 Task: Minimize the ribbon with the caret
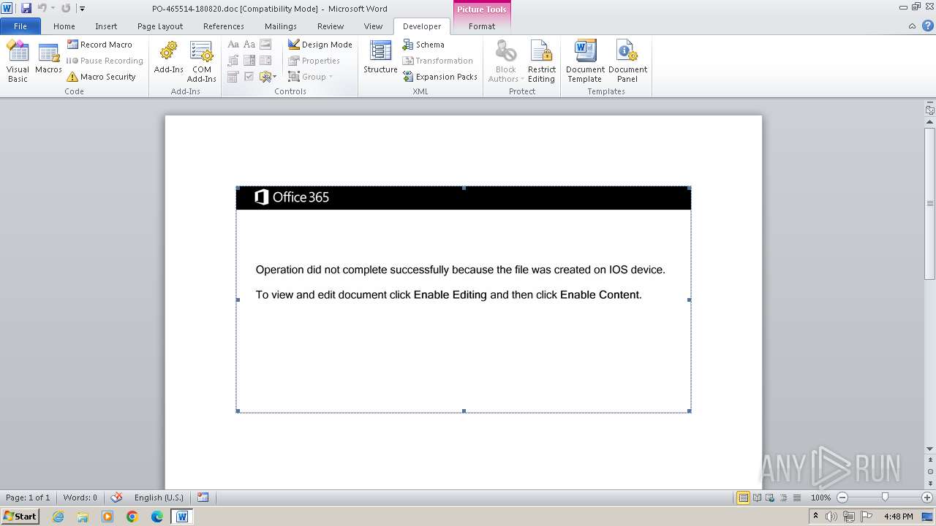click(912, 26)
